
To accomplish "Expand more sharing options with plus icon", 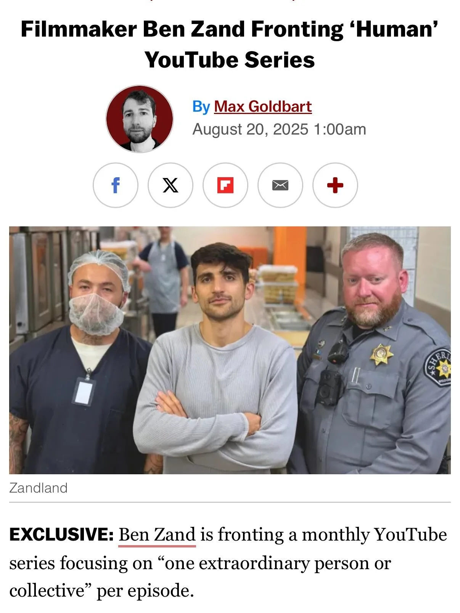I will tap(335, 185).
